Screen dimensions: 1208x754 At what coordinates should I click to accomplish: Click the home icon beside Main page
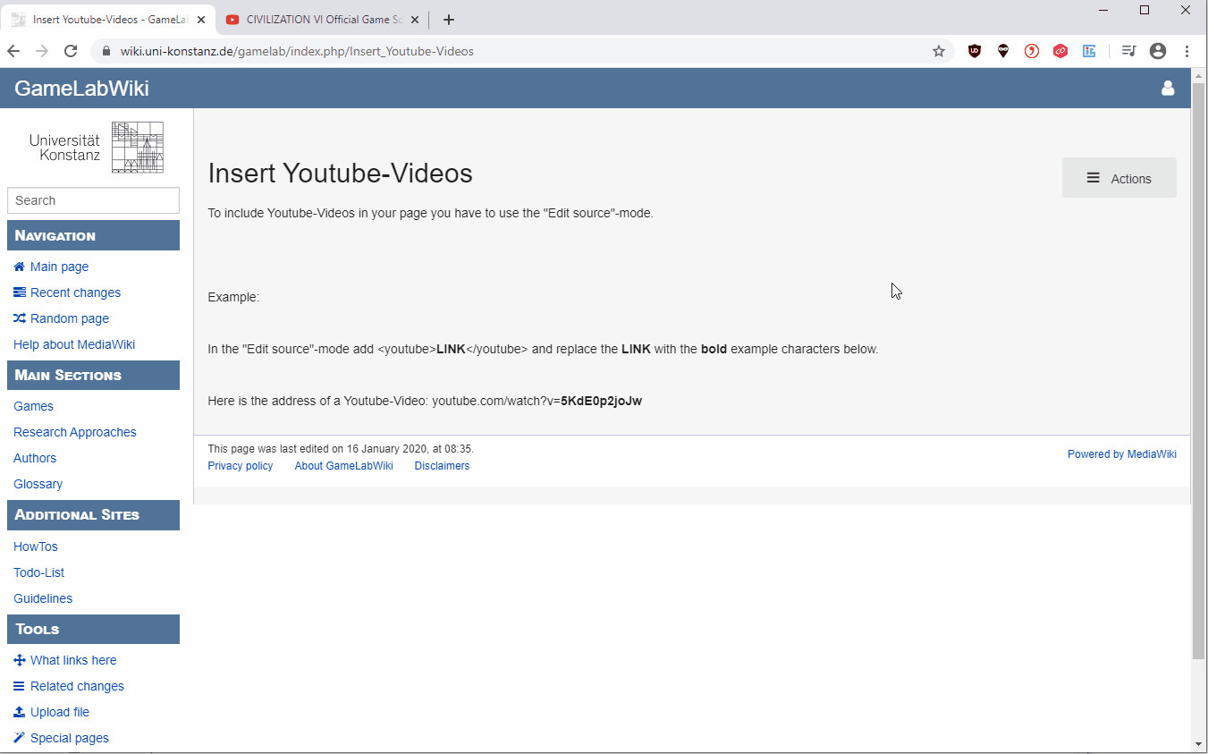(x=20, y=267)
